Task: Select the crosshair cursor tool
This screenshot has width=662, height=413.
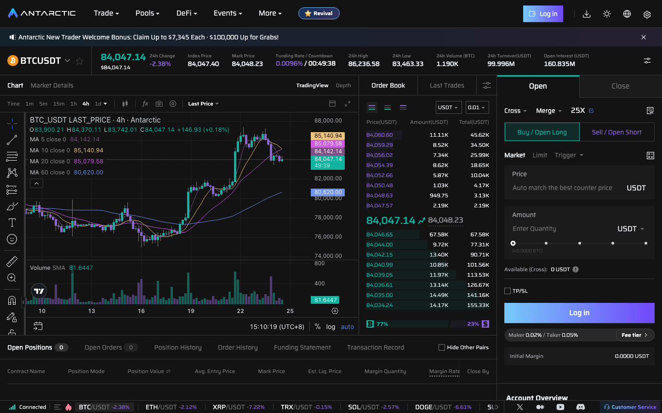Action: [x=12, y=123]
